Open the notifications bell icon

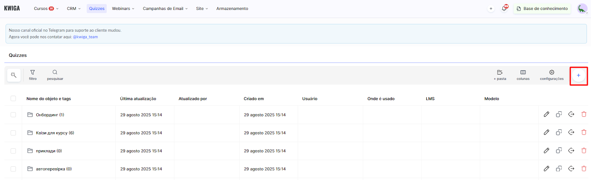(504, 8)
